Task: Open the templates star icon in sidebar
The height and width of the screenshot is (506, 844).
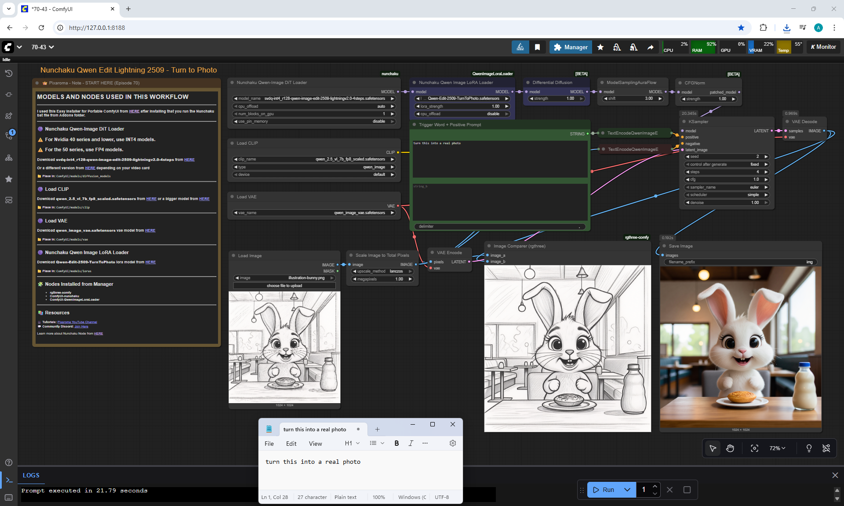Action: pos(9,179)
